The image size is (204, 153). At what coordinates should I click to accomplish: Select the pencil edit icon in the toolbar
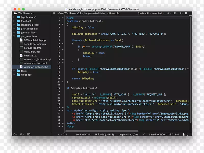click(168, 13)
